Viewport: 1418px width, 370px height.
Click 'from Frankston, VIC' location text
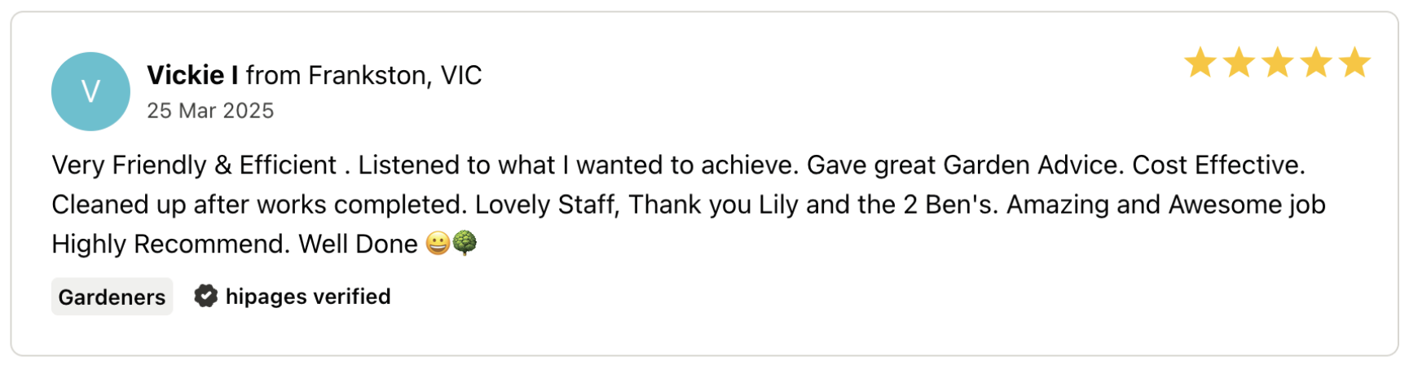tap(364, 76)
